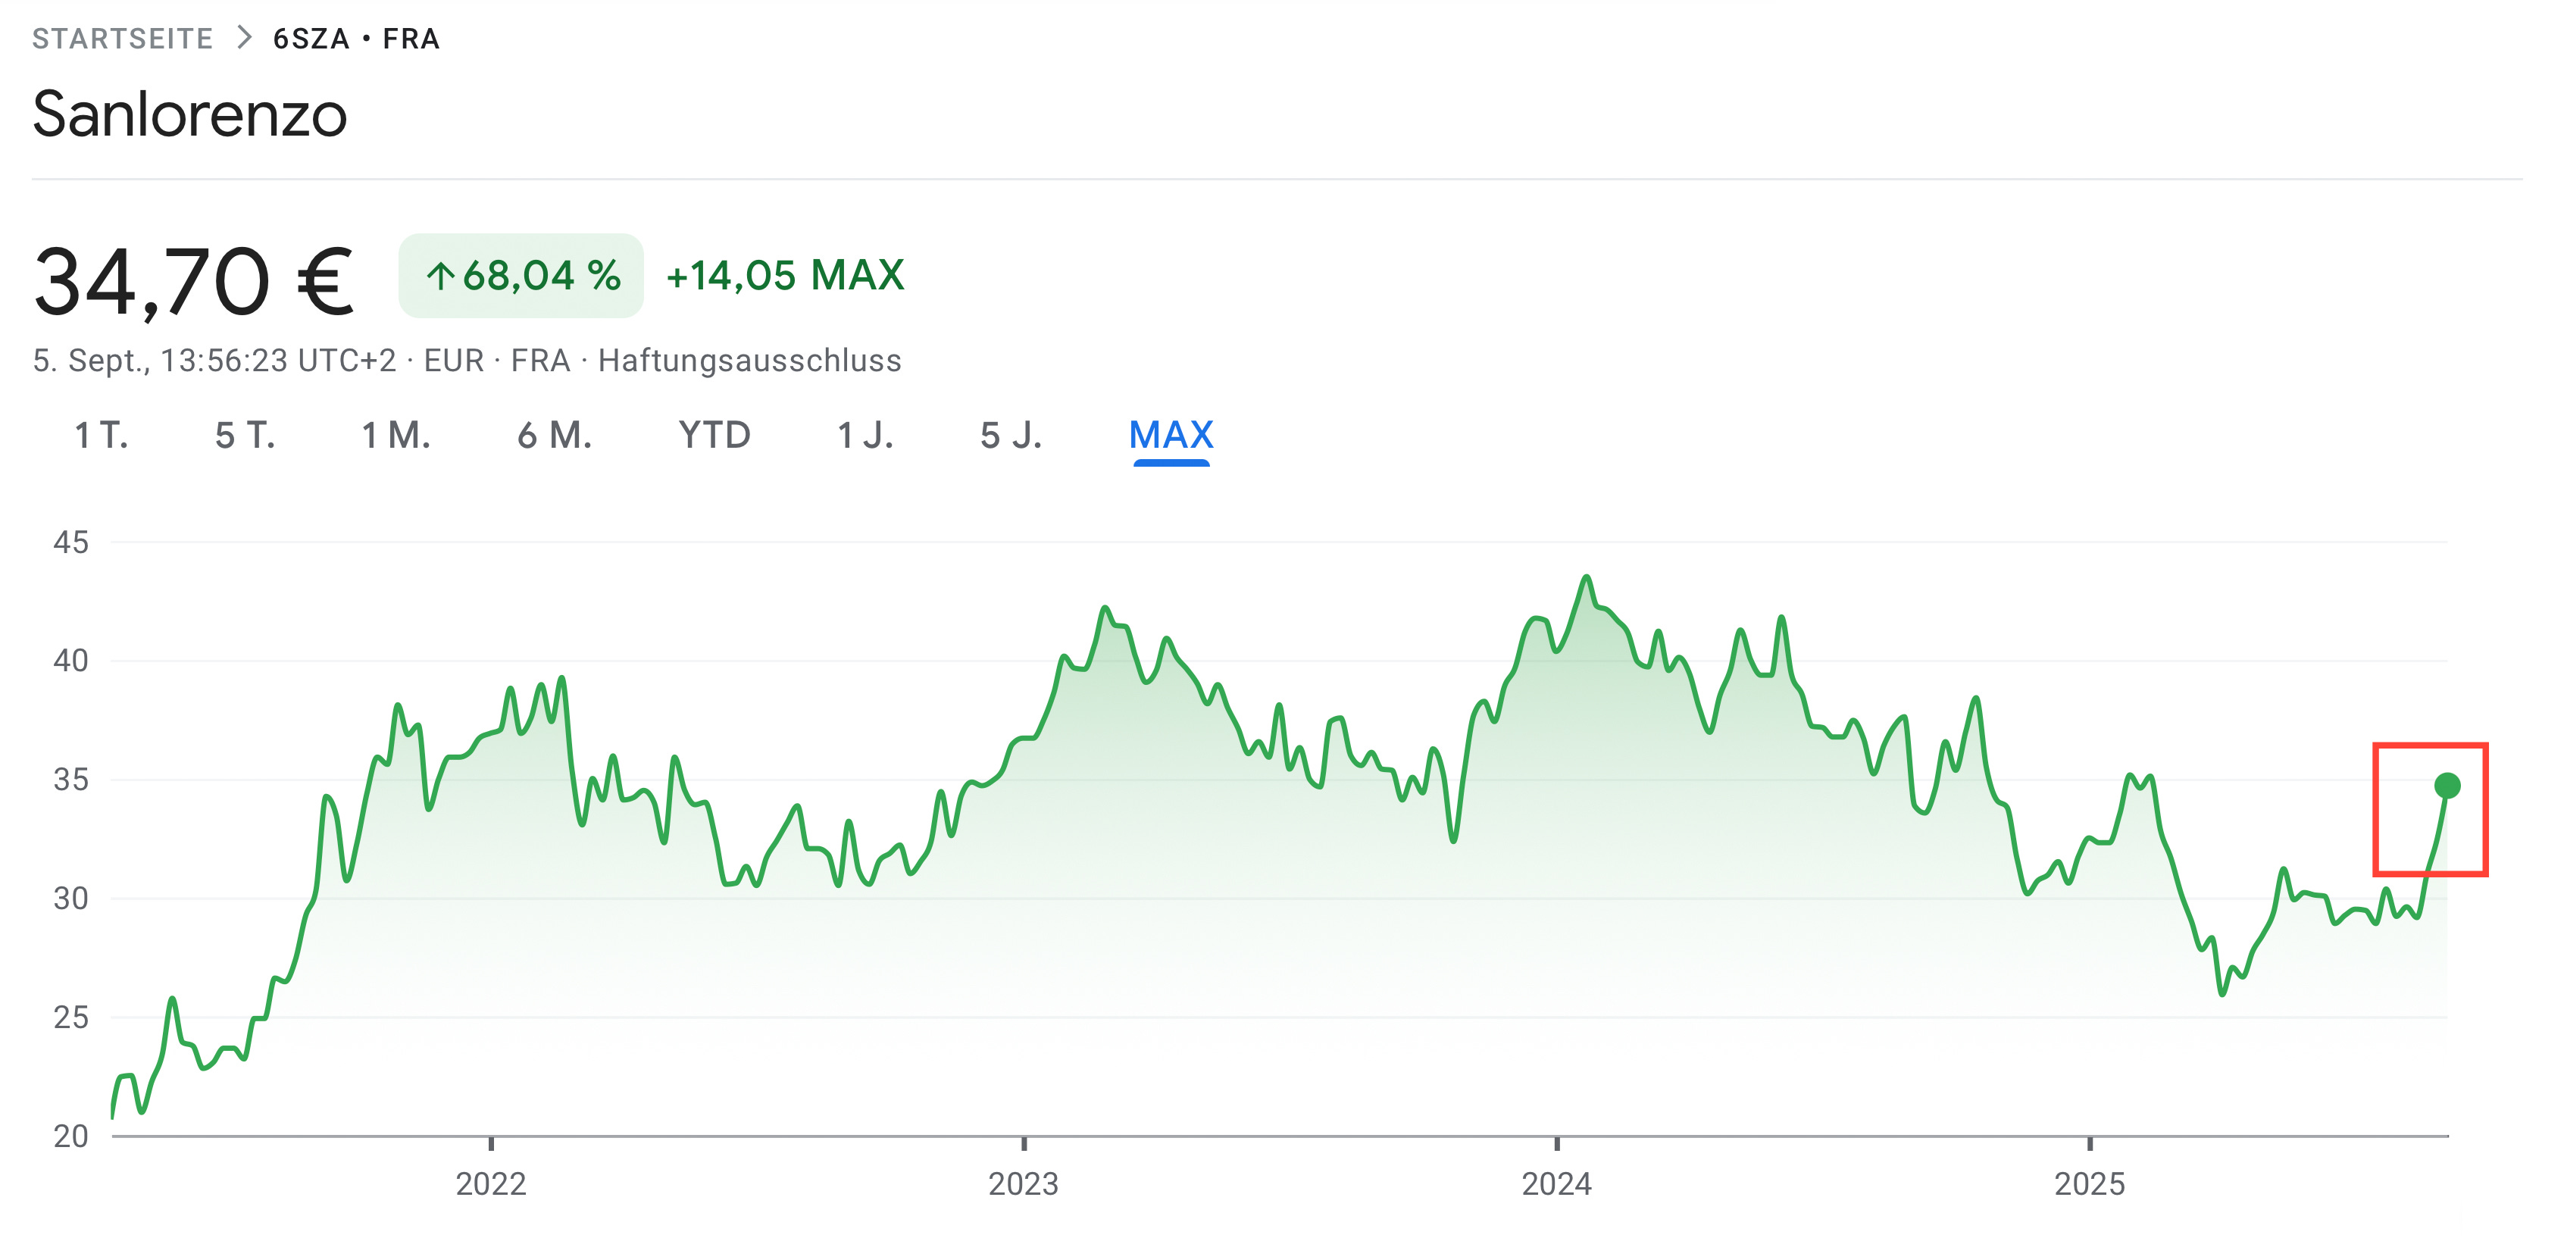2567x1241 pixels.
Task: Select the 5 T. time range tab
Action: pyautogui.click(x=245, y=436)
